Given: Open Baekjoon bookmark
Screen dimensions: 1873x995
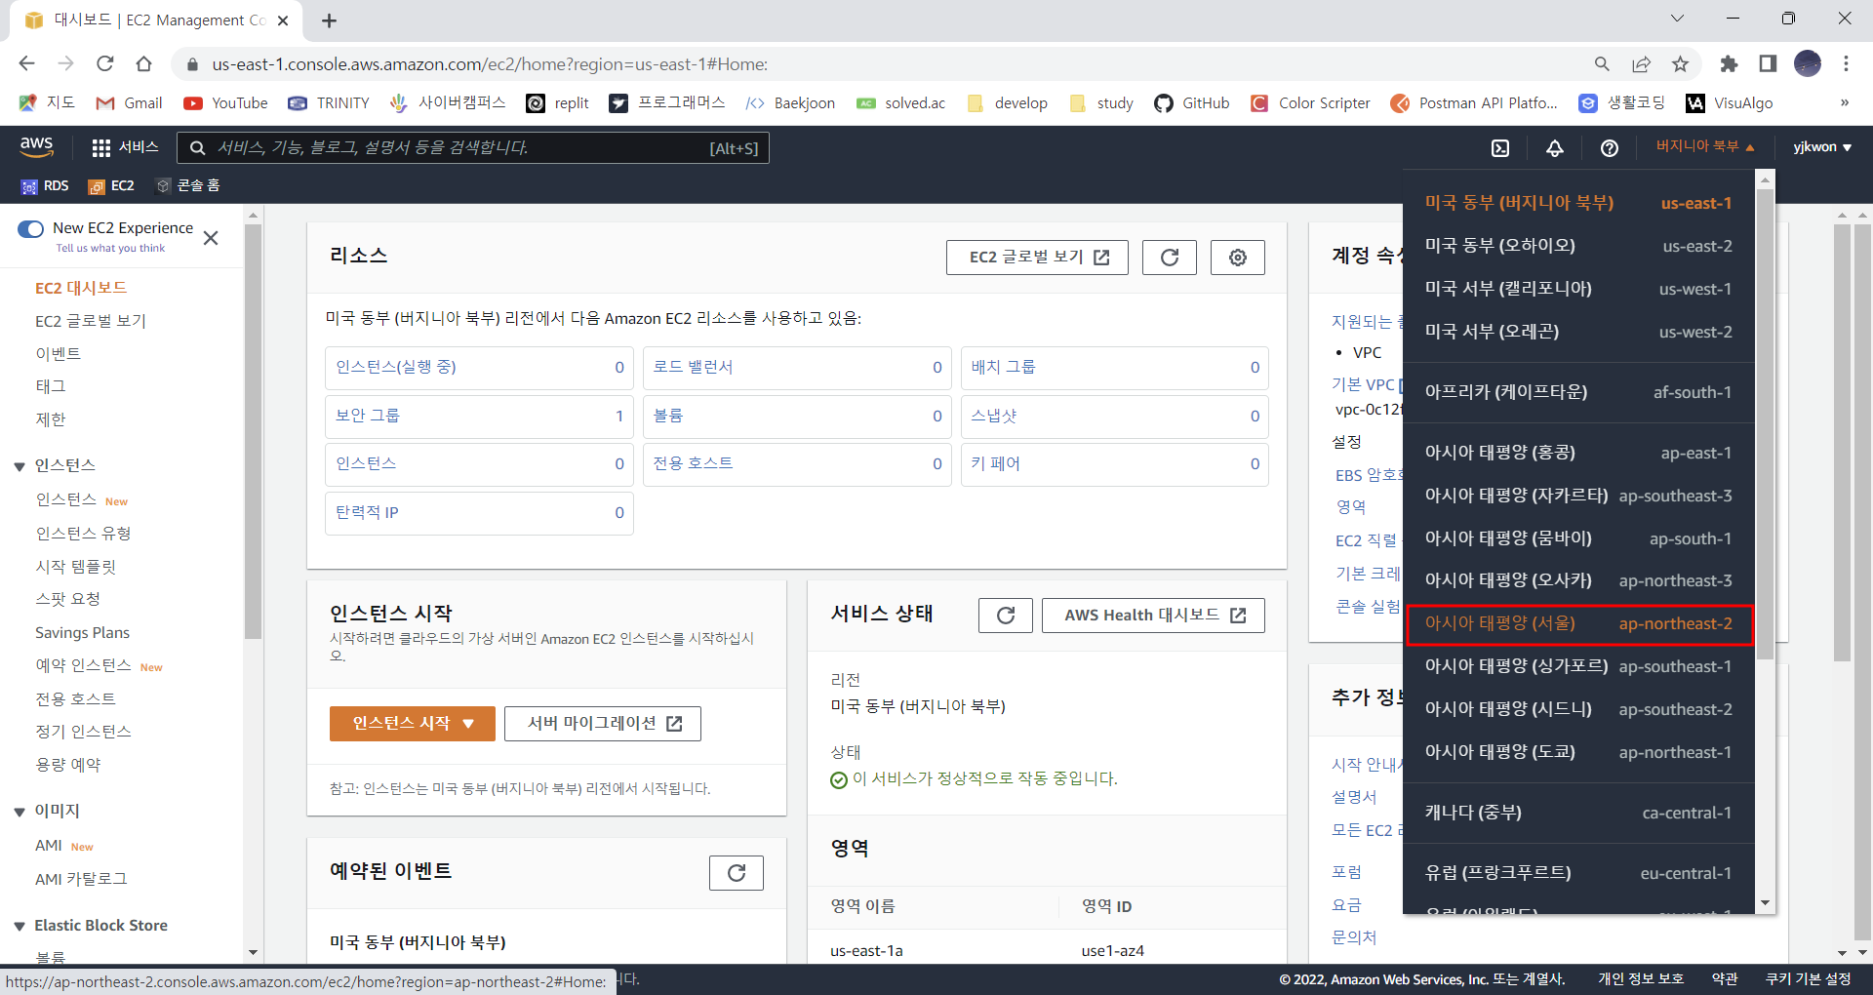Looking at the screenshot, I should [x=790, y=102].
